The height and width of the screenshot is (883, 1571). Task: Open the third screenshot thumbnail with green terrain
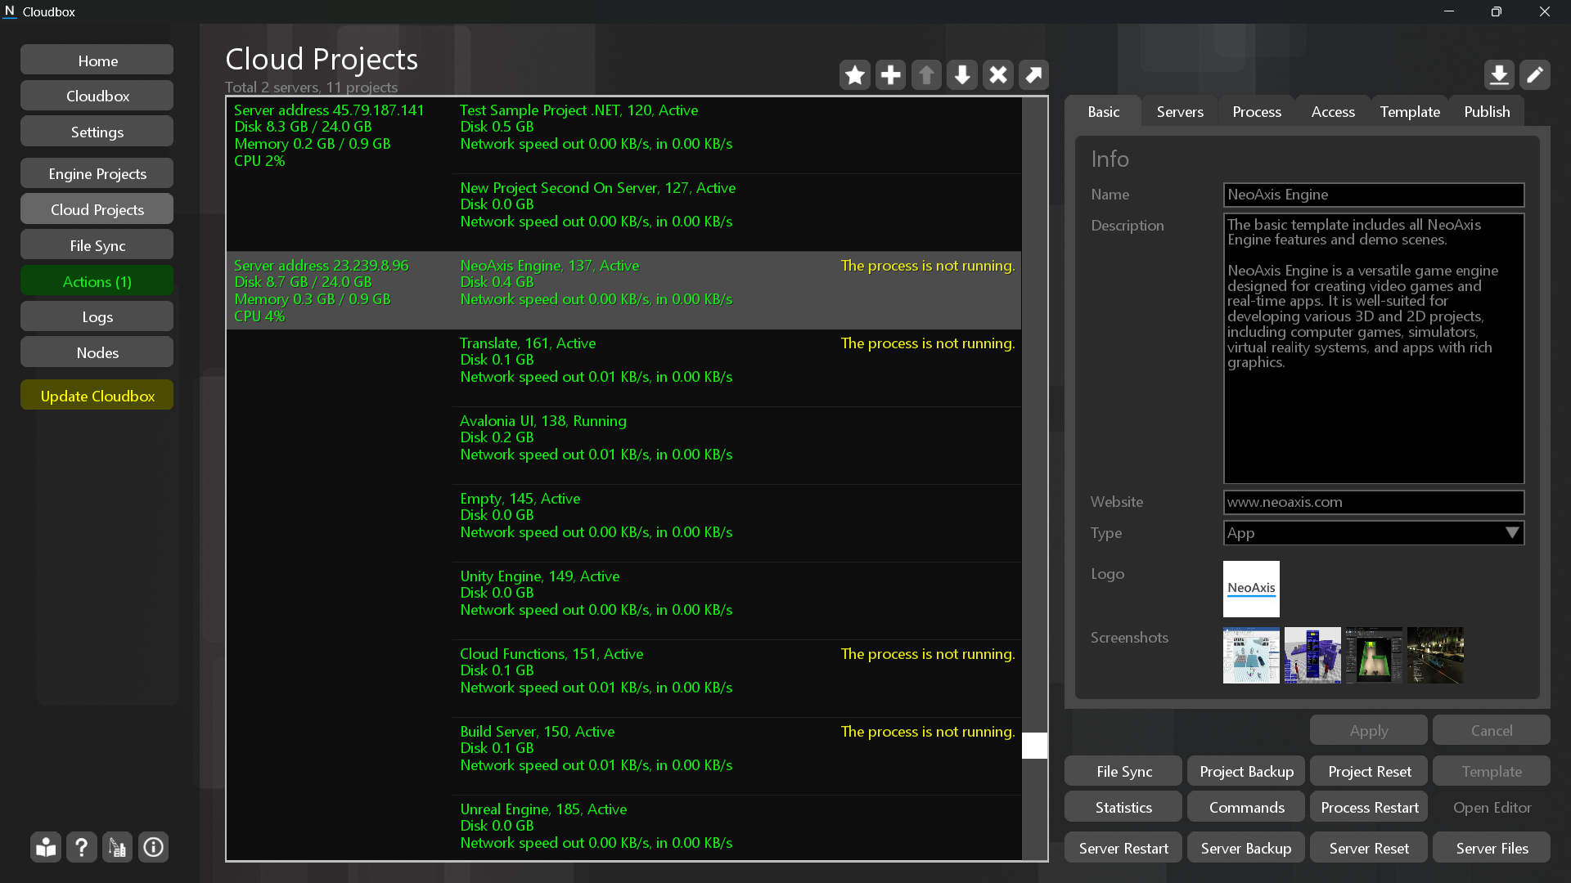tap(1374, 655)
